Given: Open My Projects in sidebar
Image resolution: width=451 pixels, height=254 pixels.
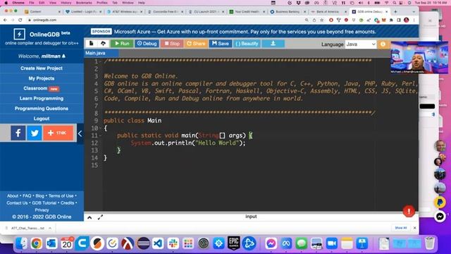Looking at the screenshot, I should pyautogui.click(x=42, y=78).
